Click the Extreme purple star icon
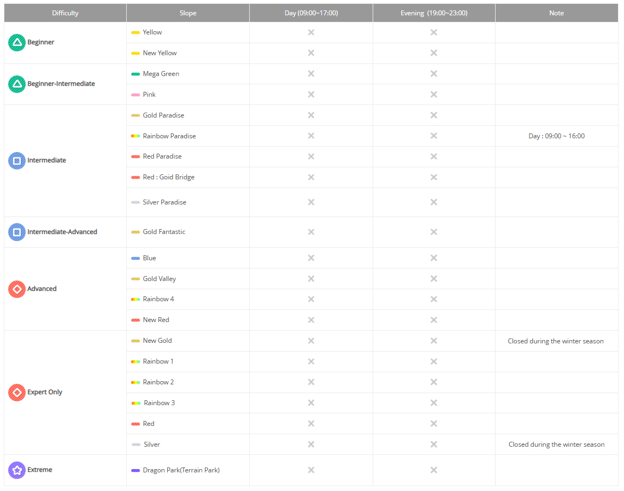The height and width of the screenshot is (491, 624). pos(17,470)
